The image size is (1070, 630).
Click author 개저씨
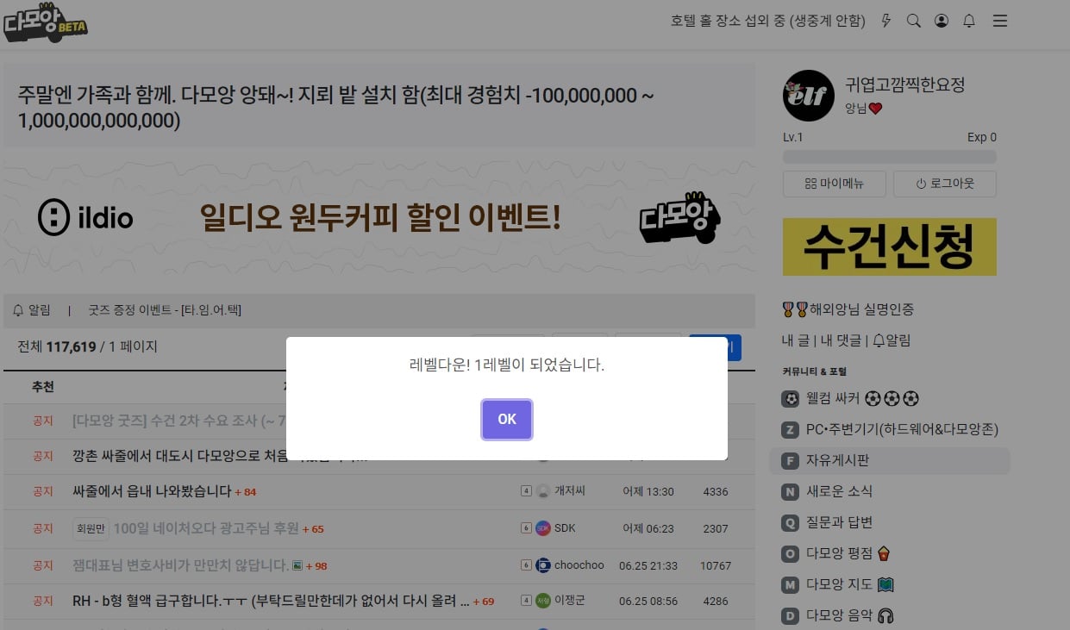coord(569,491)
